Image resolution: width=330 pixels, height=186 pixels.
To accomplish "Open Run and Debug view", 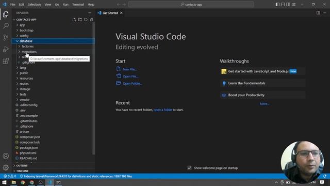I will 6,49.
